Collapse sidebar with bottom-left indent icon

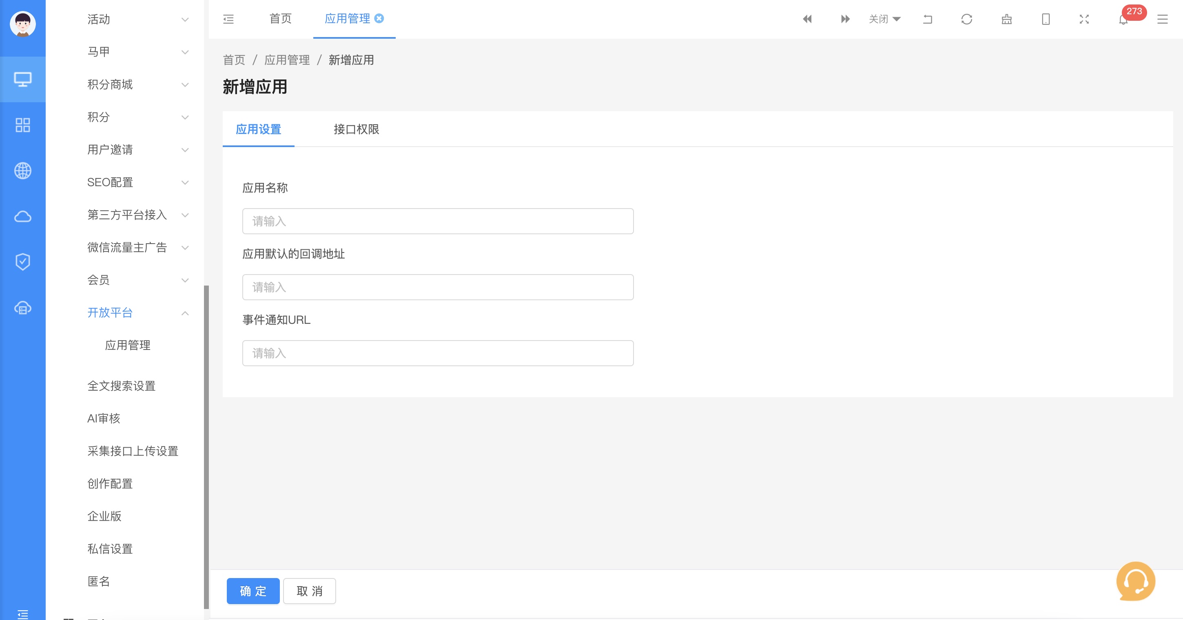[22, 614]
